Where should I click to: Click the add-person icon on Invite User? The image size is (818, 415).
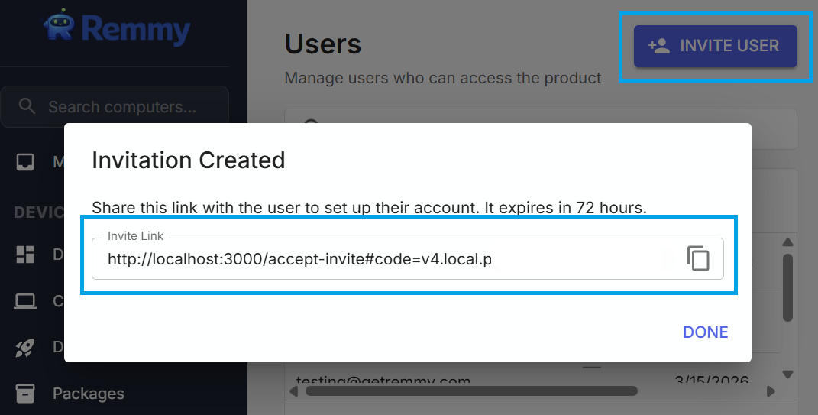coord(658,46)
